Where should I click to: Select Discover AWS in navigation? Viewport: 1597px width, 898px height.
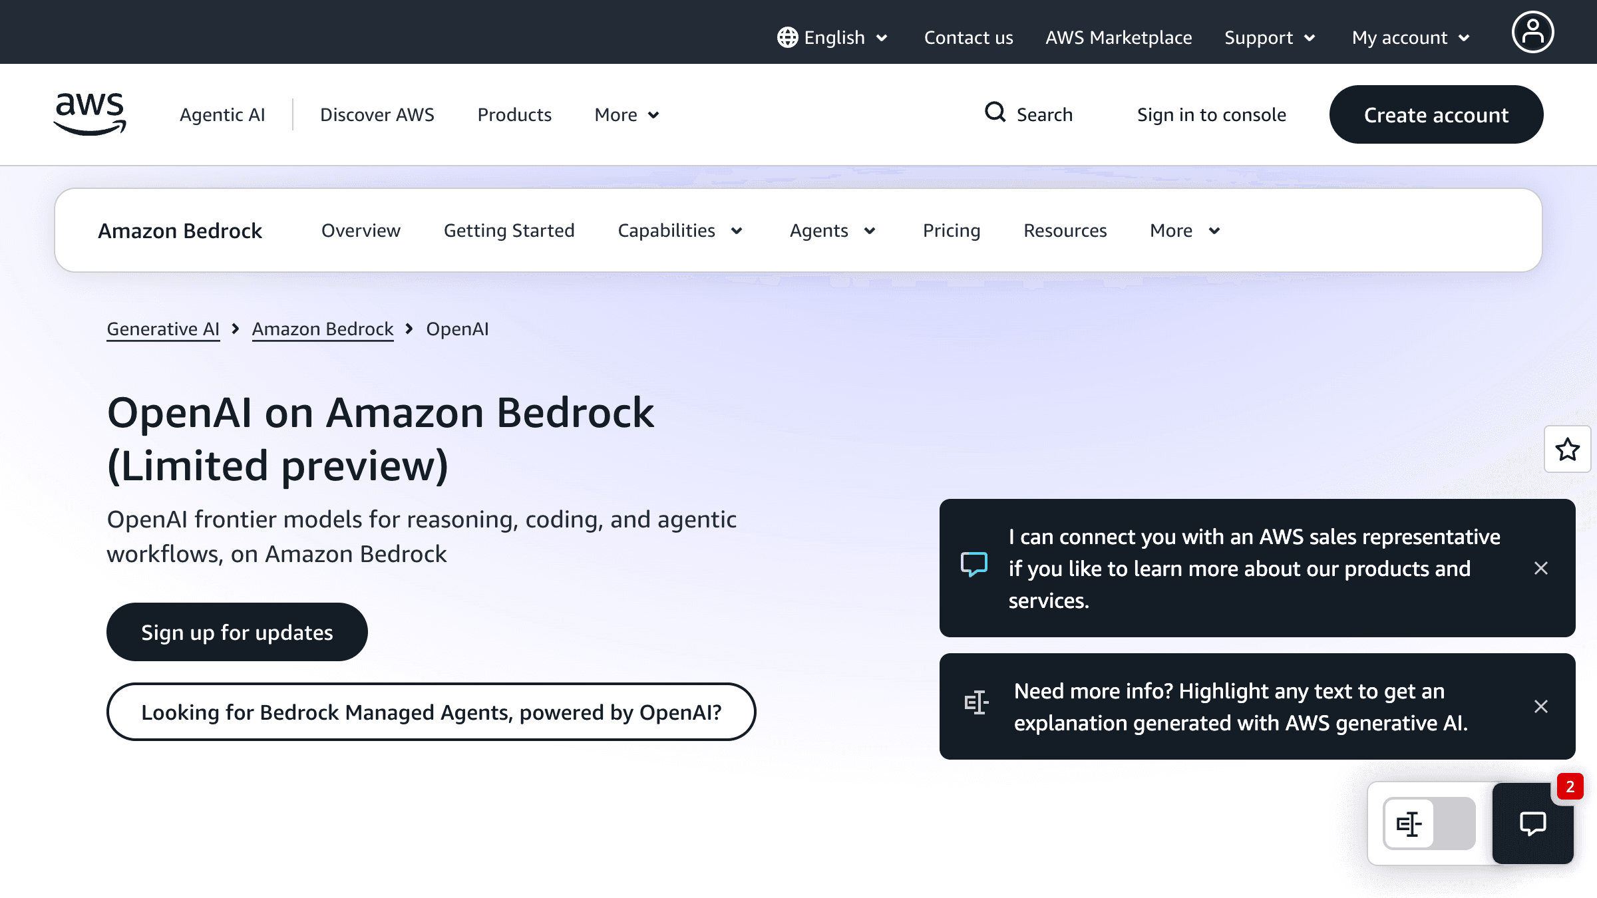(x=377, y=114)
